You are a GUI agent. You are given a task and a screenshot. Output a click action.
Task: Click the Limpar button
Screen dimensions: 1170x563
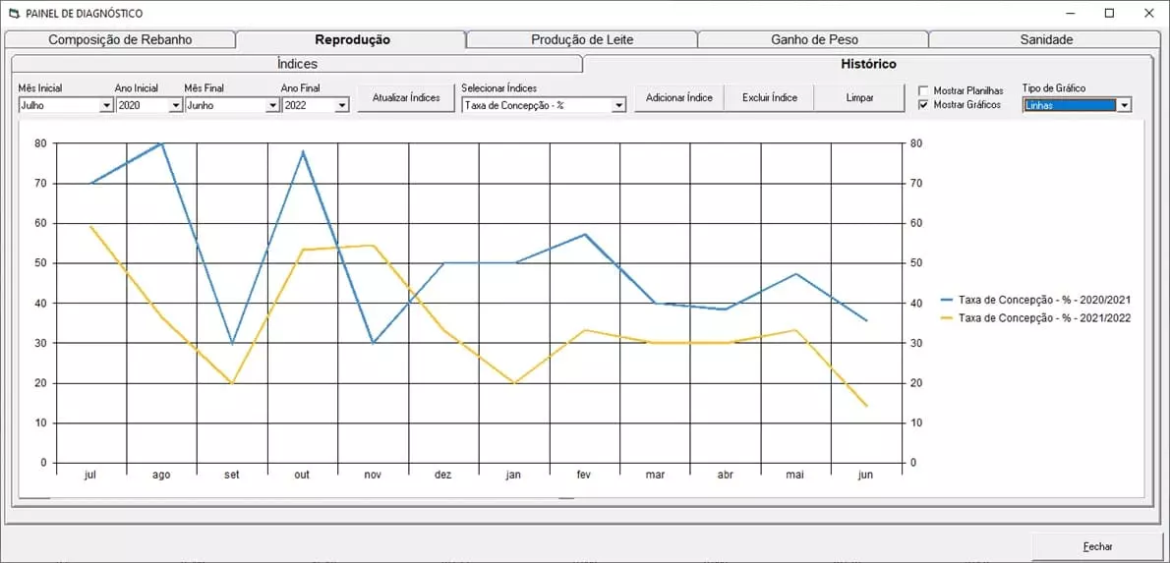point(859,98)
